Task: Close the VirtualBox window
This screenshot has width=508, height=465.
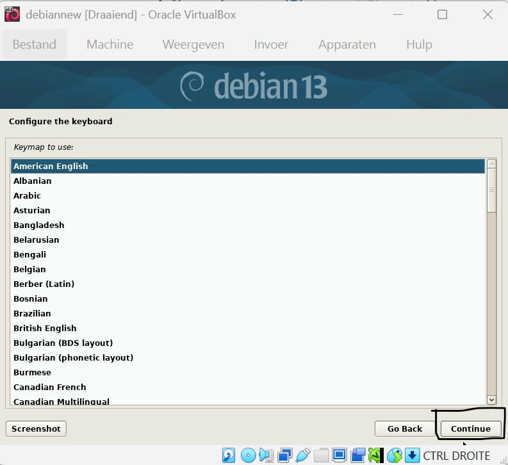Action: click(488, 15)
